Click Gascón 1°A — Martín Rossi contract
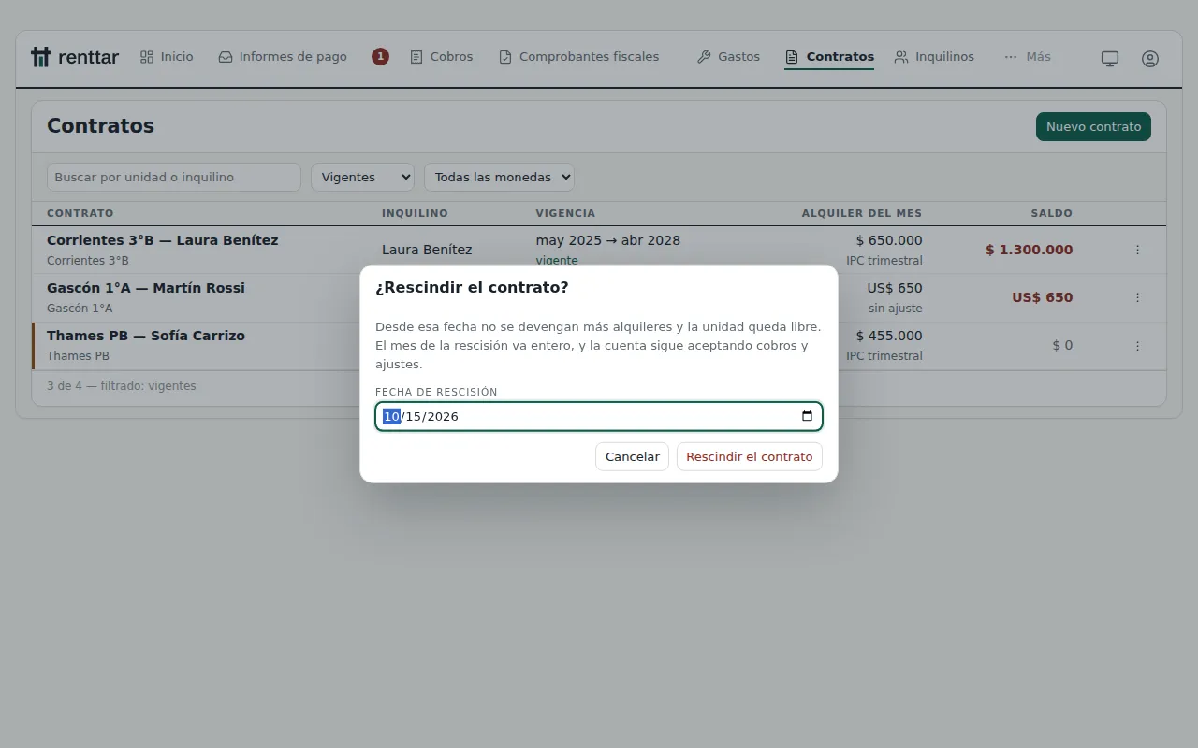This screenshot has width=1198, height=748. [x=146, y=288]
